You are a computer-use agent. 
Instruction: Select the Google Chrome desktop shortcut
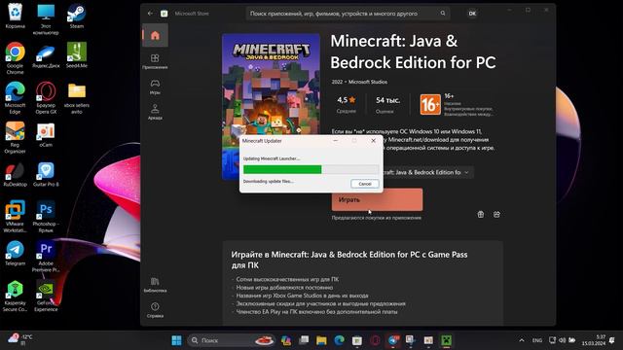(x=16, y=58)
